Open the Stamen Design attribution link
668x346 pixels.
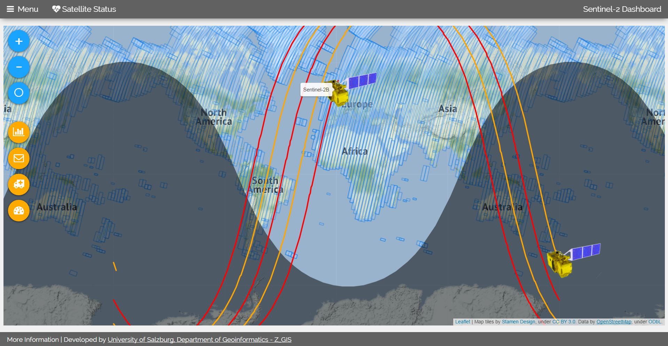(518, 322)
